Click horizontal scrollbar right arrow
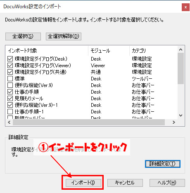 174,122
